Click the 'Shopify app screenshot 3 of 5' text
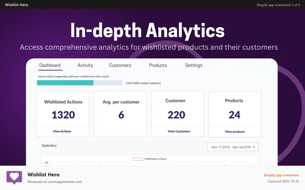 (278, 5)
